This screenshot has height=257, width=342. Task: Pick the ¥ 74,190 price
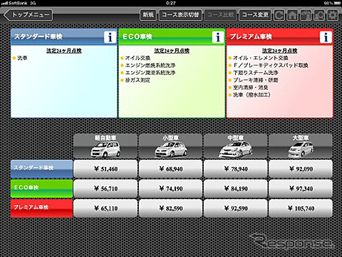pos(171,188)
